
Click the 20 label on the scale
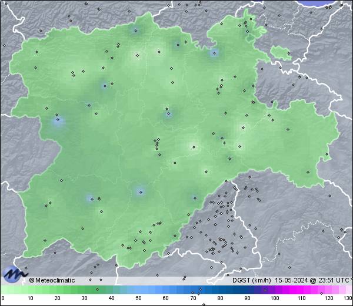(58, 298)
